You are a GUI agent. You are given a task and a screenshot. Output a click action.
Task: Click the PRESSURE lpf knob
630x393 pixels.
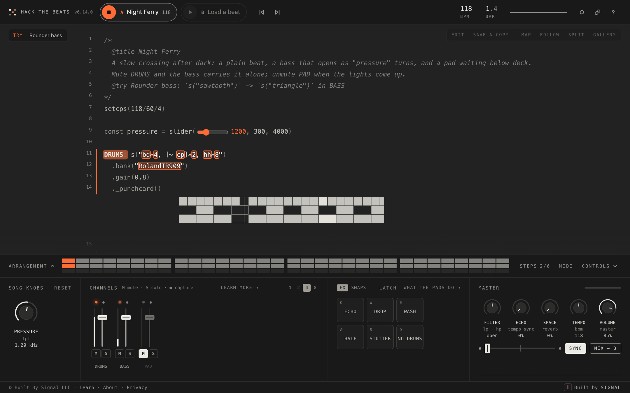pos(26,312)
